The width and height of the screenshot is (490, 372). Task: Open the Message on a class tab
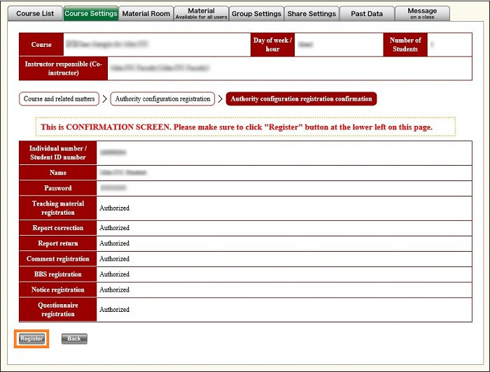pyautogui.click(x=422, y=13)
